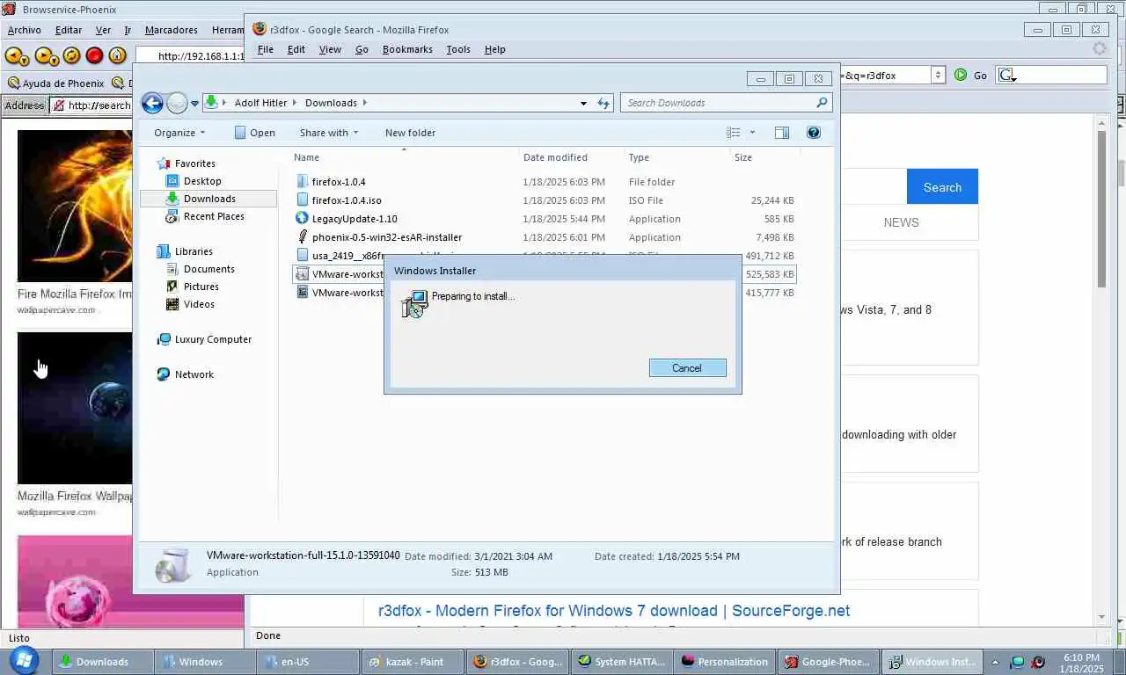Select Libraries in the navigation pane
Screen dimensions: 1126x675
[x=194, y=251]
